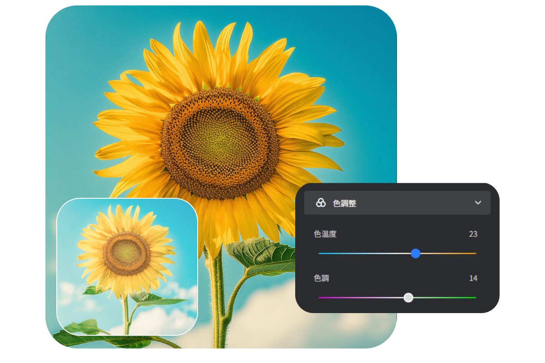Expand the color adjustment section
The width and height of the screenshot is (545, 363).
pos(478,203)
